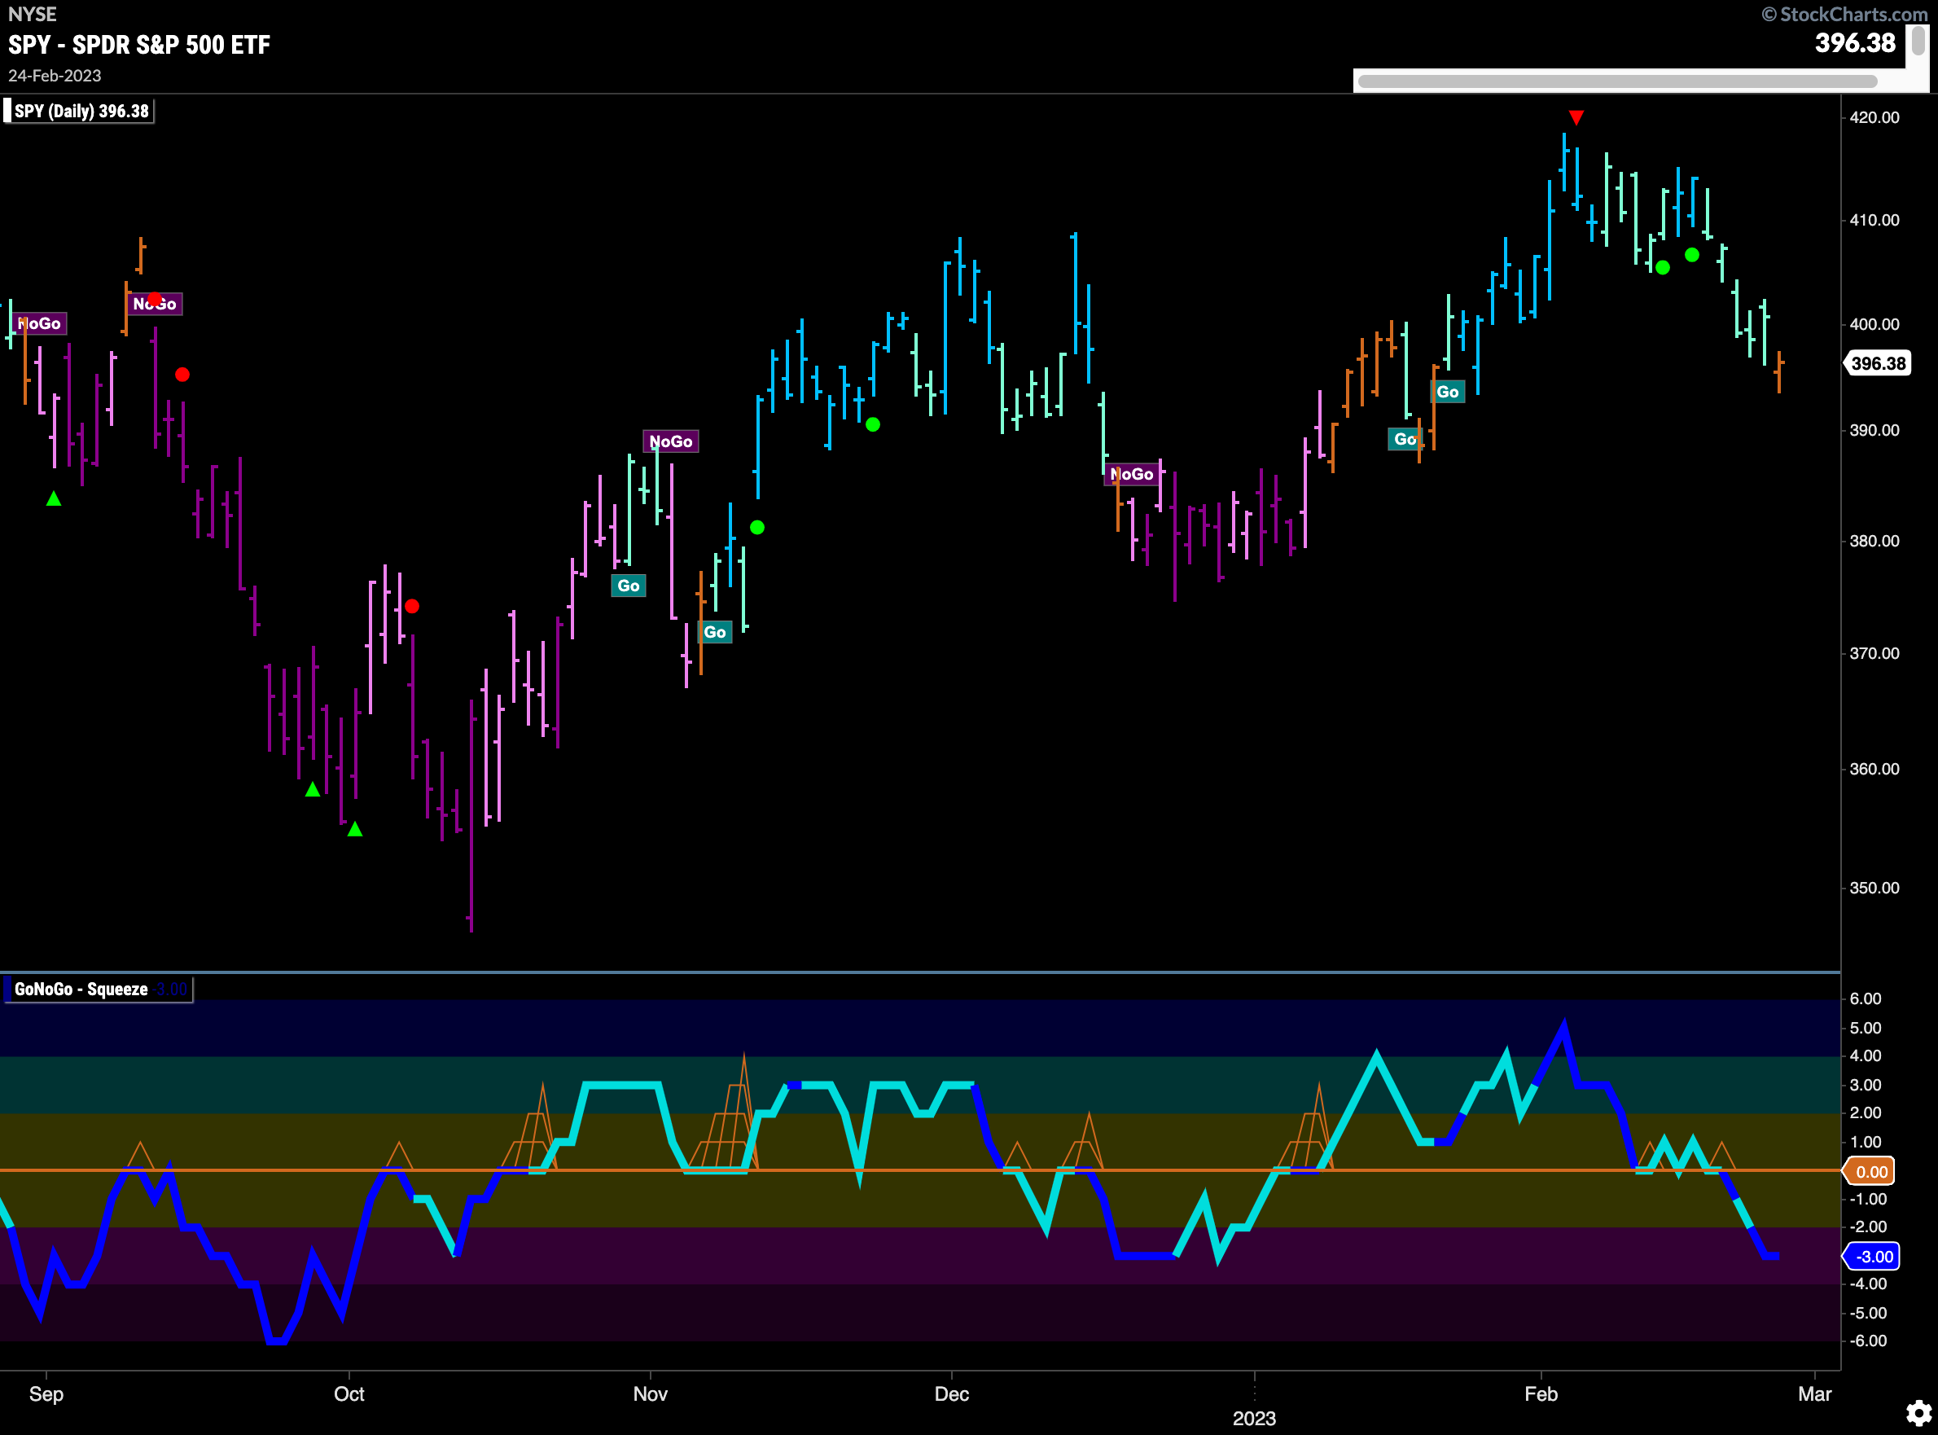Click the Sep label on time axis
1938x1435 pixels.
pos(46,1393)
